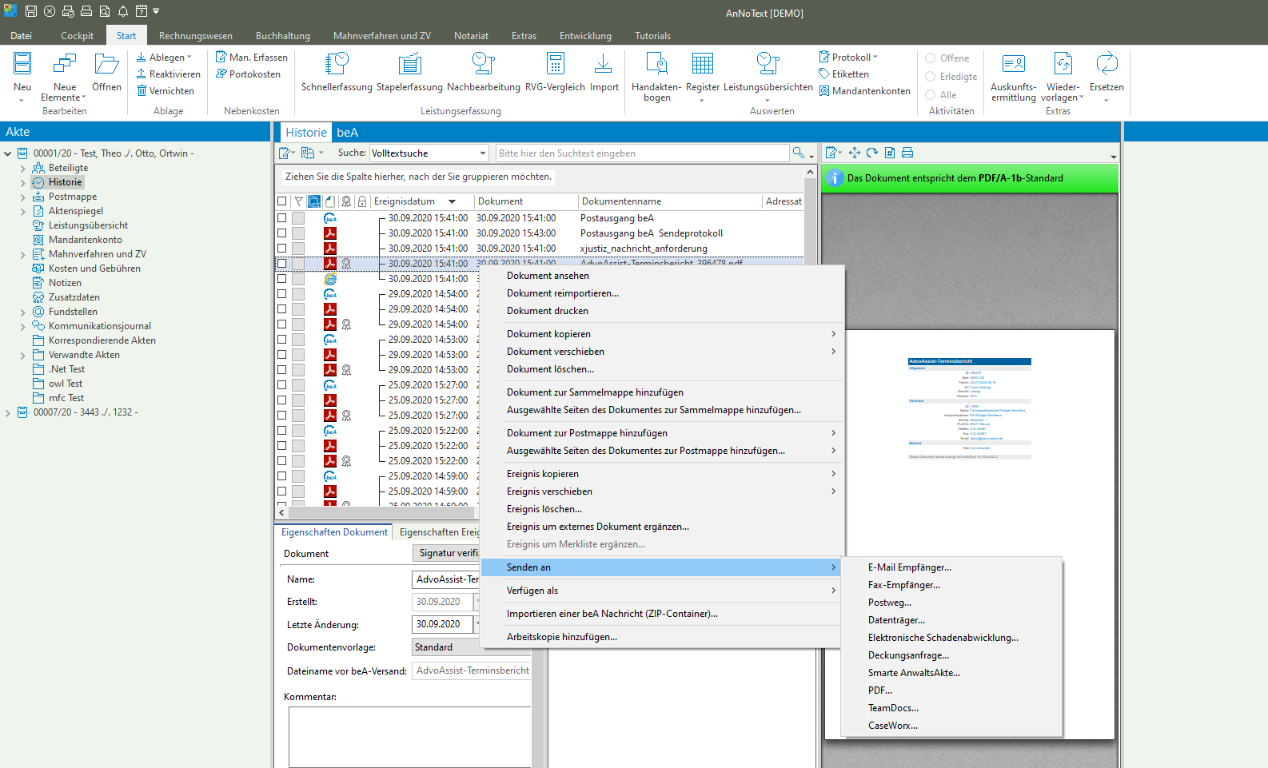Click the Leistungsübersichten ribbon icon
This screenshot has height=768, width=1268.
[768, 64]
